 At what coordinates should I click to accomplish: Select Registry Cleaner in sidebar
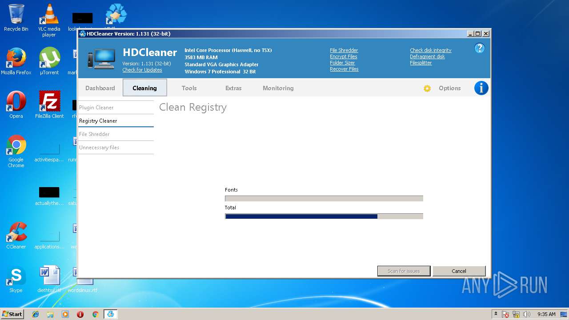(116, 121)
